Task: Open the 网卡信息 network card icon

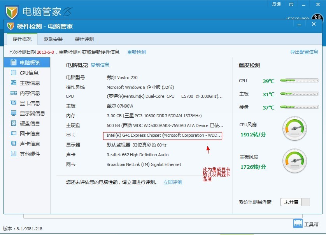Action: 14,133
